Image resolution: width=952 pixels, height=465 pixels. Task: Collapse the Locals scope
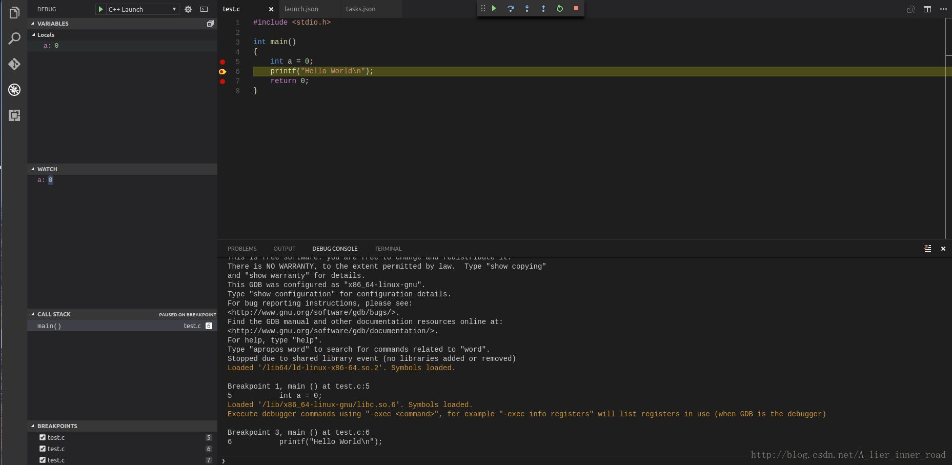pos(123,35)
